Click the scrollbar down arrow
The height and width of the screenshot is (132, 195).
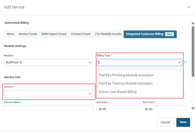[193, 108]
